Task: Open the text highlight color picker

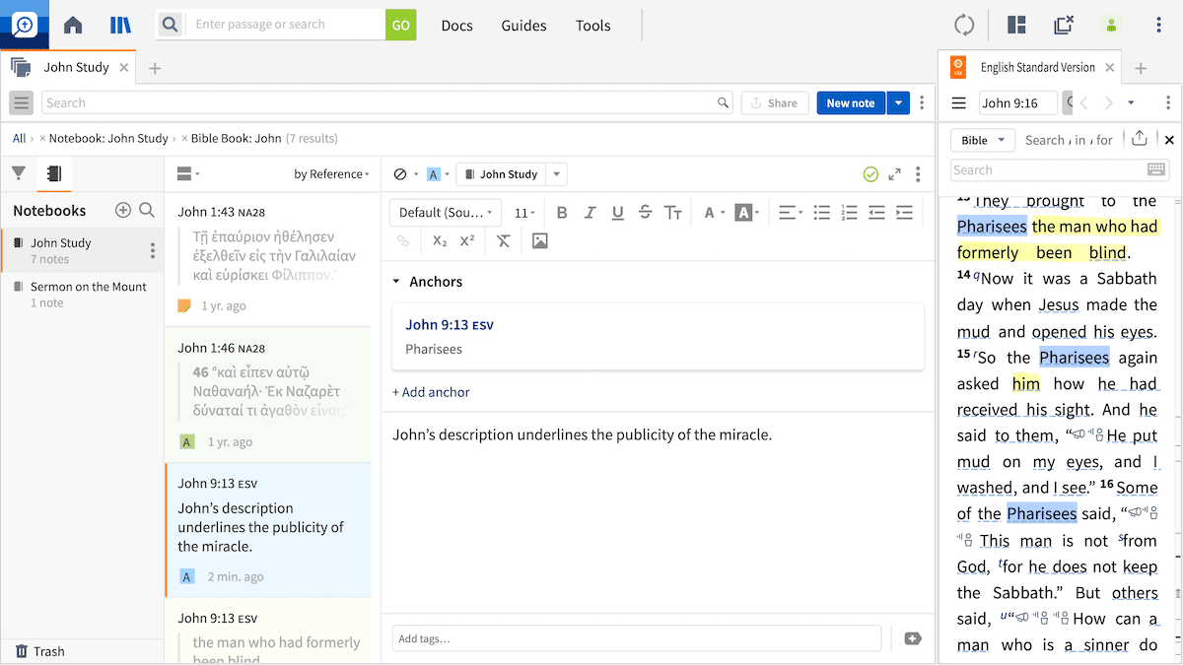Action: tap(744, 213)
